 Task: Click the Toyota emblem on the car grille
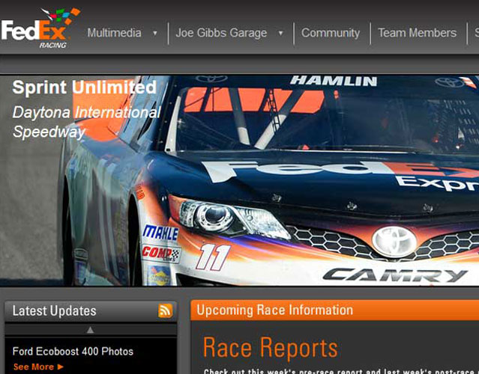coord(394,242)
